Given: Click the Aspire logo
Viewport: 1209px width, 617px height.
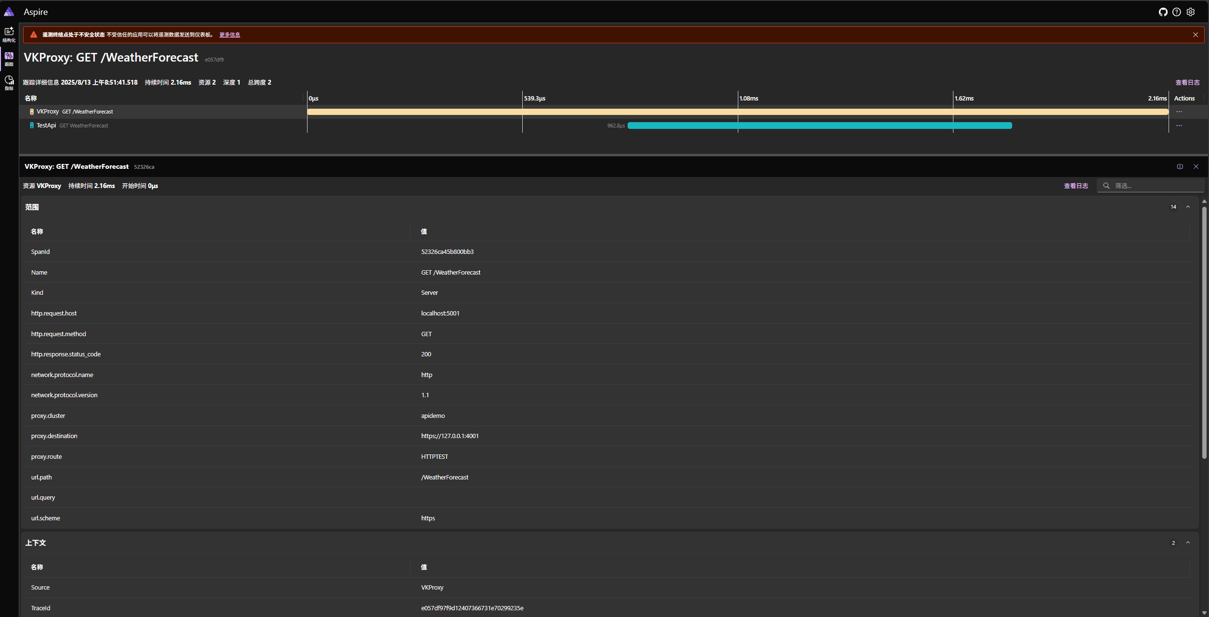Looking at the screenshot, I should coord(9,12).
